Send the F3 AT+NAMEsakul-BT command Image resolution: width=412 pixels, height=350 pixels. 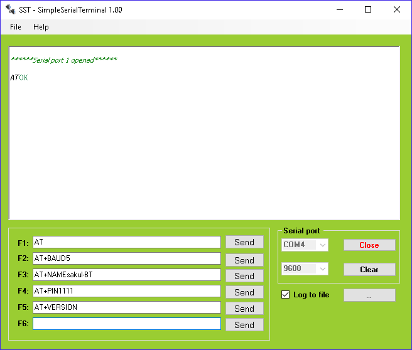(244, 276)
